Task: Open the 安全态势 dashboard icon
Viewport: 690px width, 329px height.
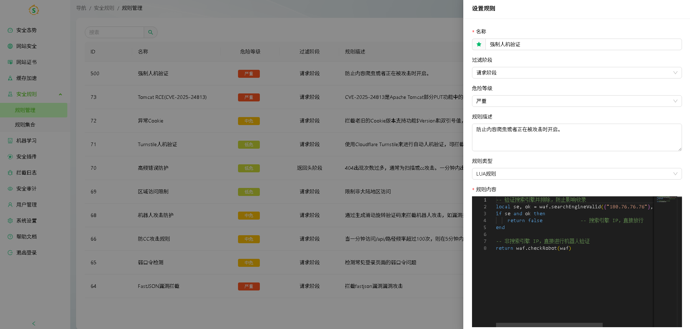Action: click(10, 30)
